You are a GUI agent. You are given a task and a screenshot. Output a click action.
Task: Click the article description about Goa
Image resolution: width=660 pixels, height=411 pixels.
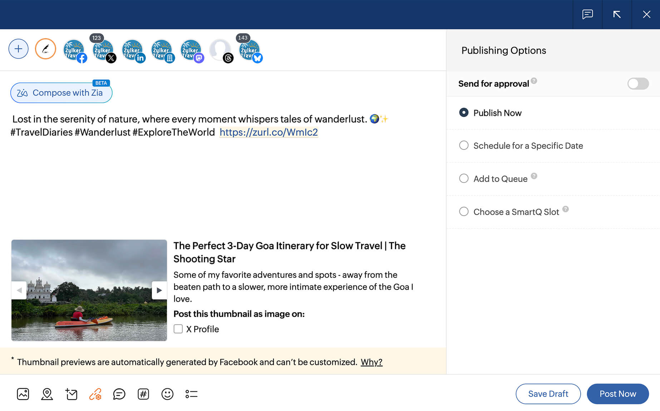(x=293, y=287)
